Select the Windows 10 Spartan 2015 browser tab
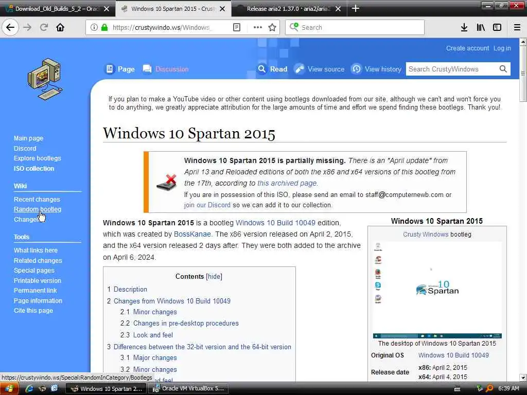Screen dimensions: 527x395 [173, 9]
